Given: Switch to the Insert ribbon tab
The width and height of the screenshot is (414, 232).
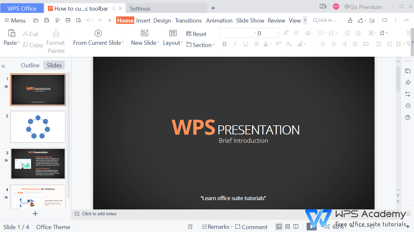Looking at the screenshot, I should (x=143, y=20).
